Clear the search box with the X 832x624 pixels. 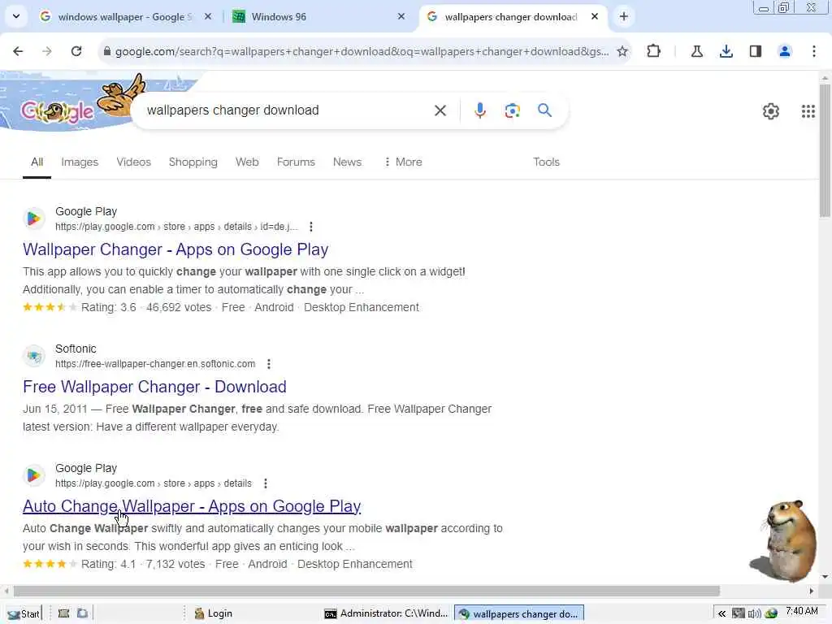tap(440, 110)
